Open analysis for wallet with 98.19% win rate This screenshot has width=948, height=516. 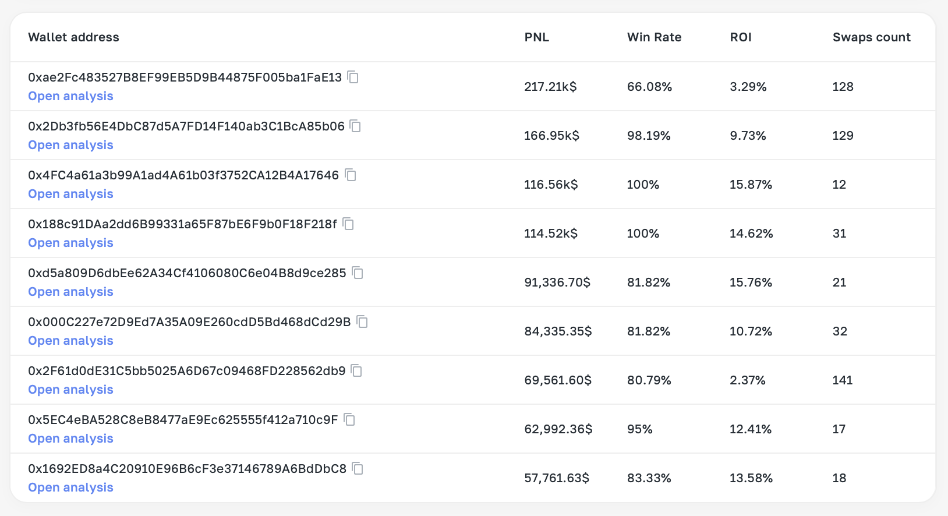tap(70, 144)
